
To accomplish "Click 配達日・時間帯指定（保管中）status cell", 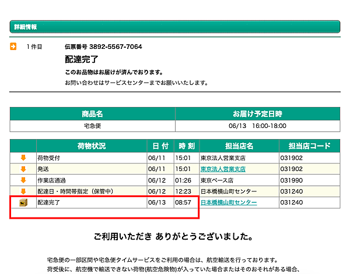I will (x=92, y=191).
